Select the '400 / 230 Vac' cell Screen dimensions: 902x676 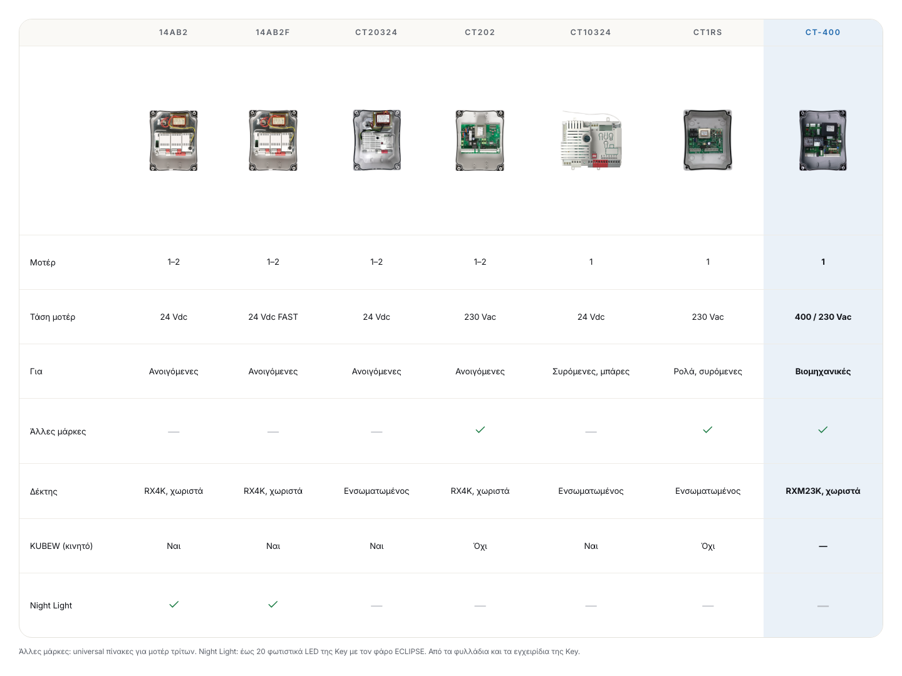[x=823, y=317]
